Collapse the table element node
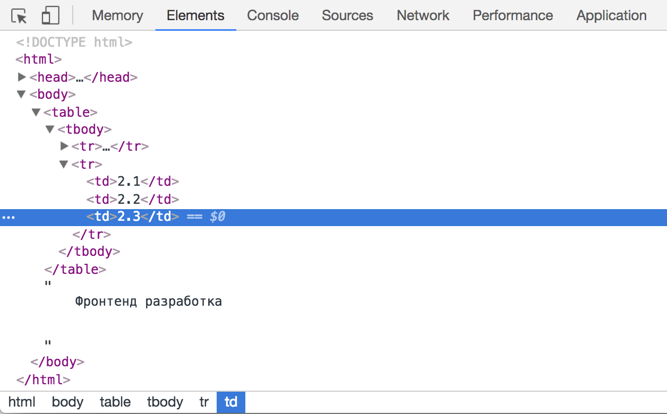667x414 pixels. pyautogui.click(x=36, y=112)
